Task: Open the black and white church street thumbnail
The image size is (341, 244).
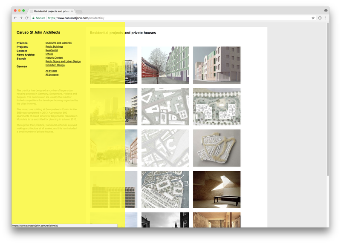Action: click(165, 220)
